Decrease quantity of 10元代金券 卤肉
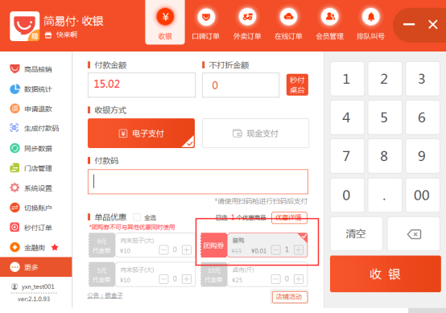The width and height of the screenshot is (446, 313). tap(275, 279)
